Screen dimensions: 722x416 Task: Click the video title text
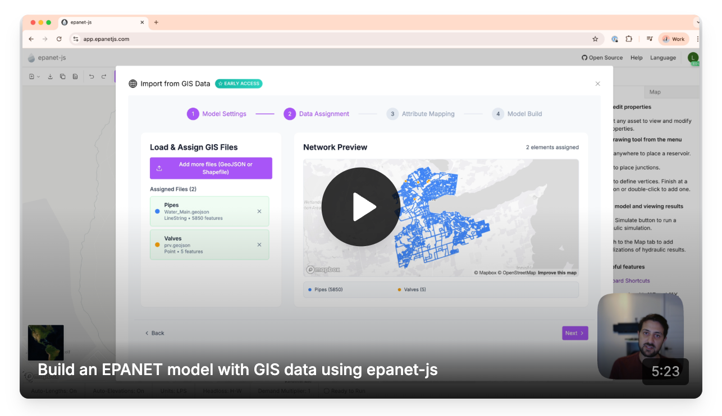point(237,370)
